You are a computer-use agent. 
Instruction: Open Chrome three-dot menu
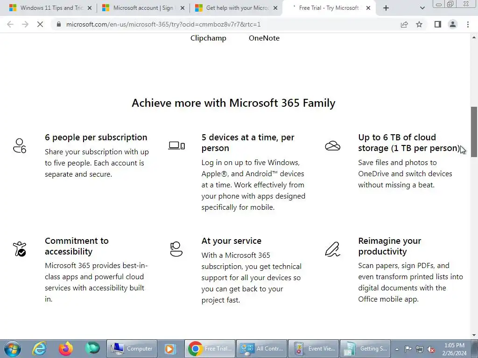468,24
